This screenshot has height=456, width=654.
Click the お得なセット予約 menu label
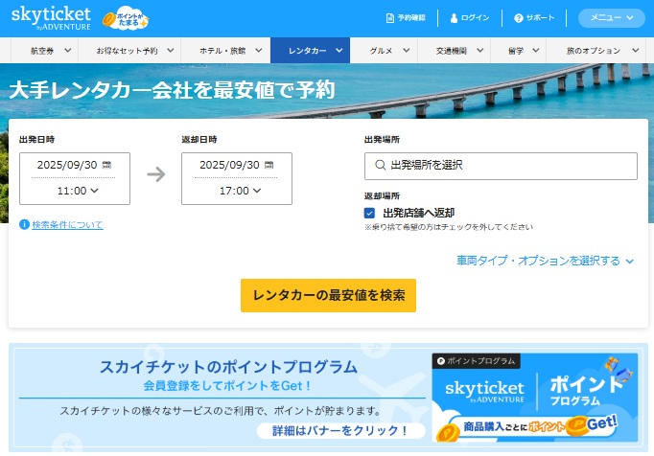tap(127, 51)
